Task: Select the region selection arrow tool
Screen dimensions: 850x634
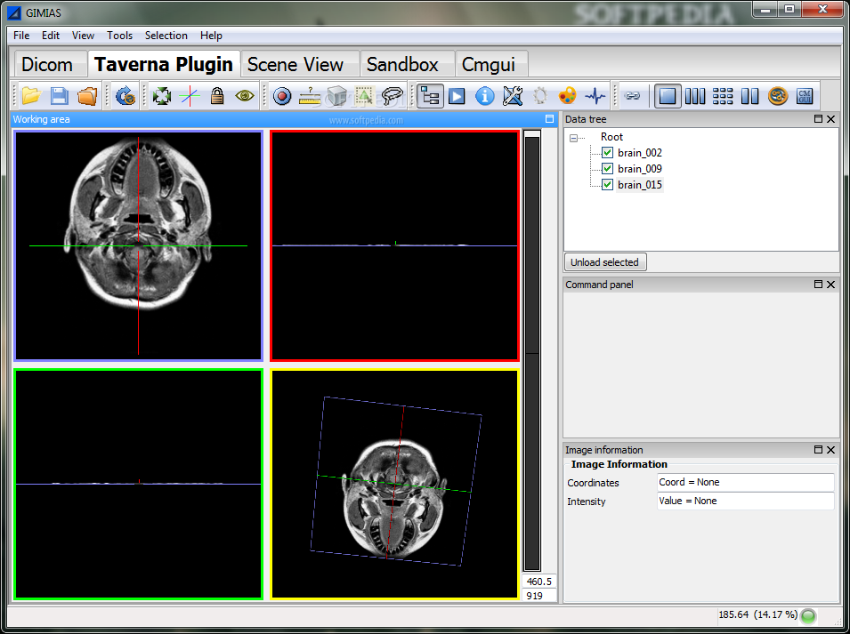Action: pos(364,96)
